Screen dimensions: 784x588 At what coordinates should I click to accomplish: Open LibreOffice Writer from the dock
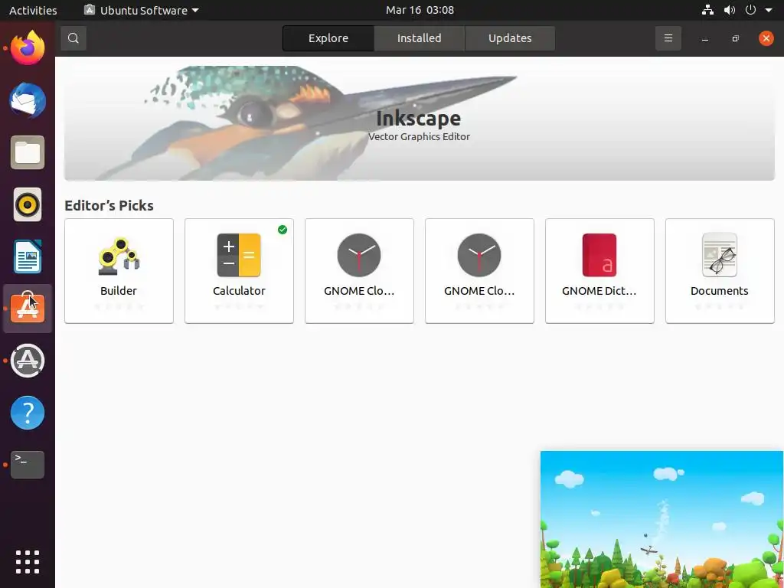[x=28, y=256]
